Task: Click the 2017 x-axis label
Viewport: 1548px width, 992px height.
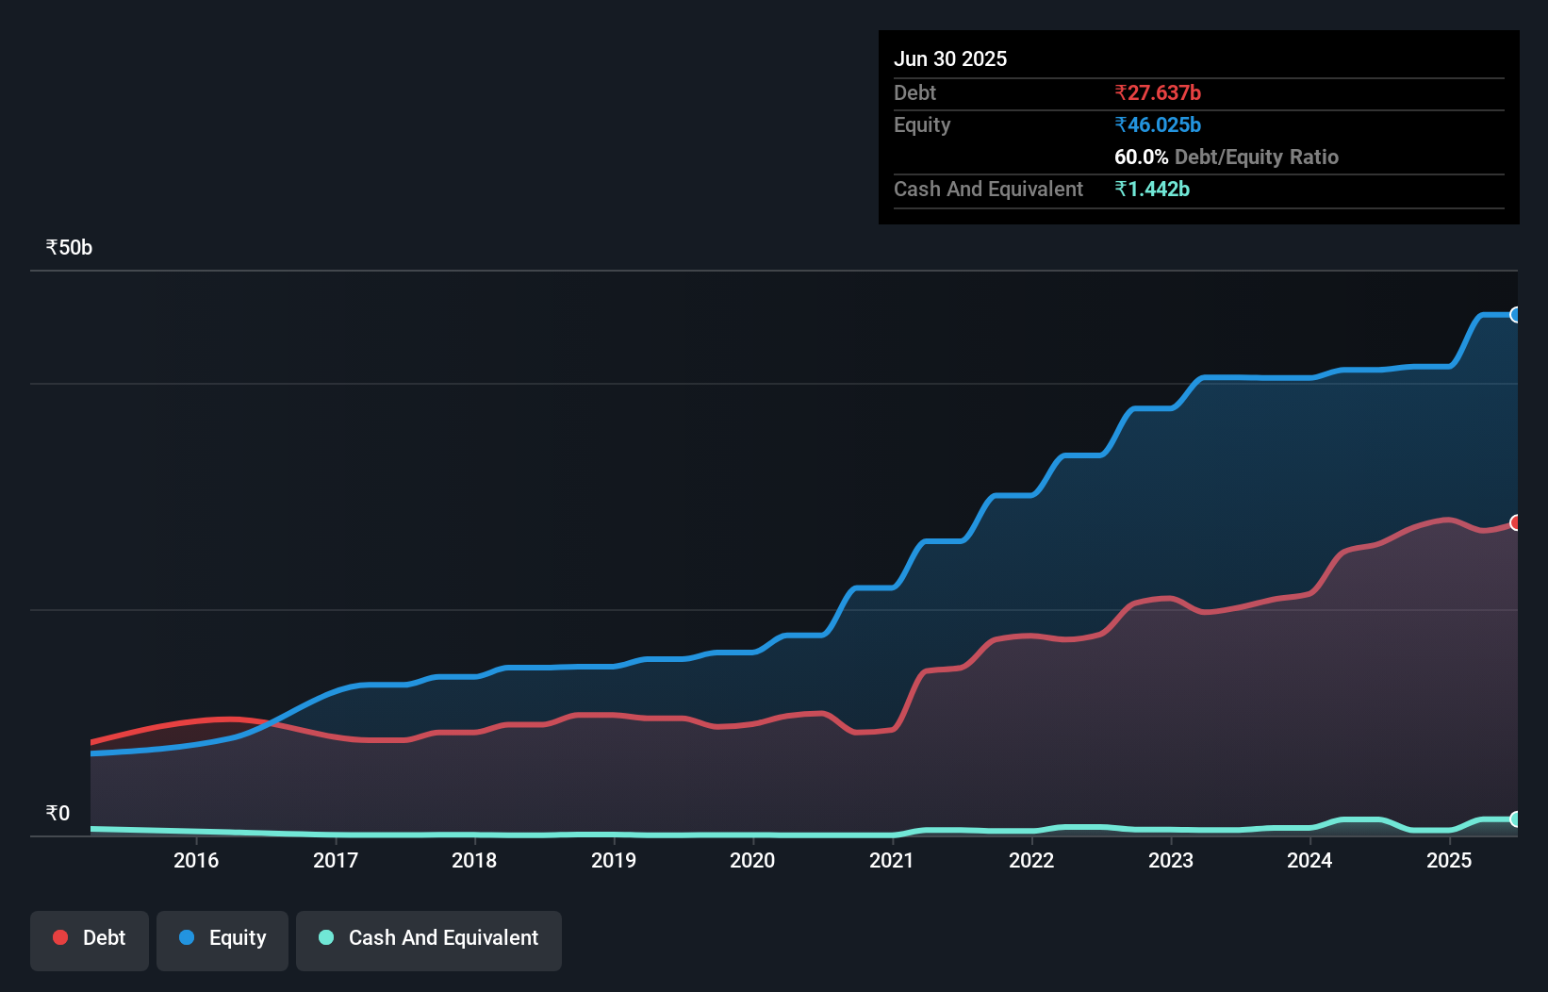Action: pos(336,860)
